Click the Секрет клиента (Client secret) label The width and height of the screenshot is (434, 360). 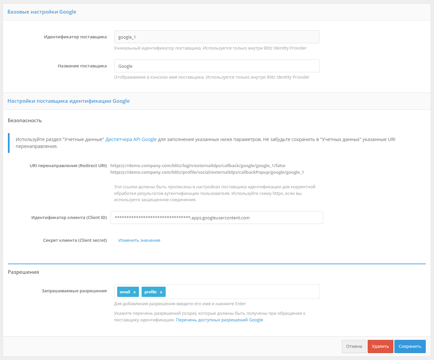pos(75,240)
